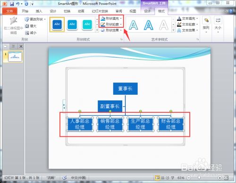Select the first dark blue Abc shape style
Image resolution: width=236 pixels, height=183 pixels.
pyautogui.click(x=57, y=25)
